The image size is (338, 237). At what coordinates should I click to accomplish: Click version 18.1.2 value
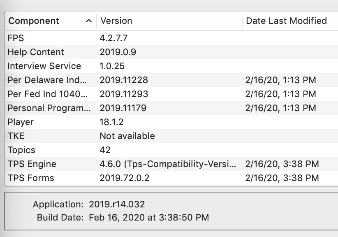click(111, 122)
